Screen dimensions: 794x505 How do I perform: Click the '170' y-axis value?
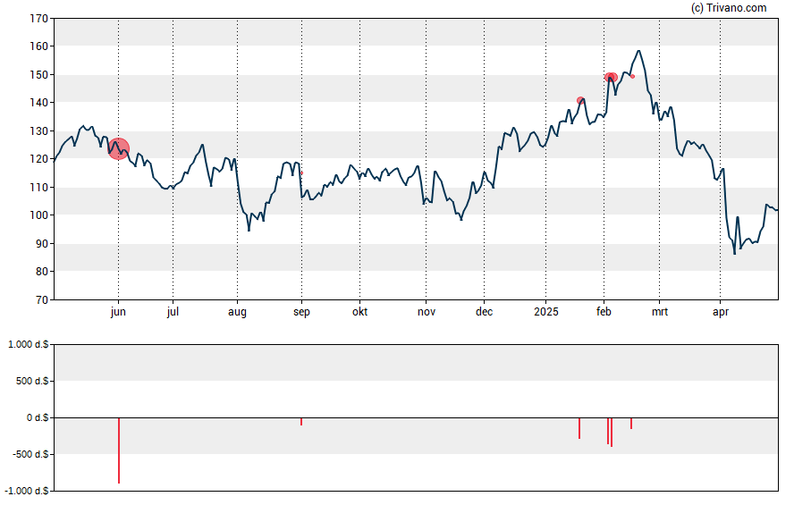pos(39,19)
